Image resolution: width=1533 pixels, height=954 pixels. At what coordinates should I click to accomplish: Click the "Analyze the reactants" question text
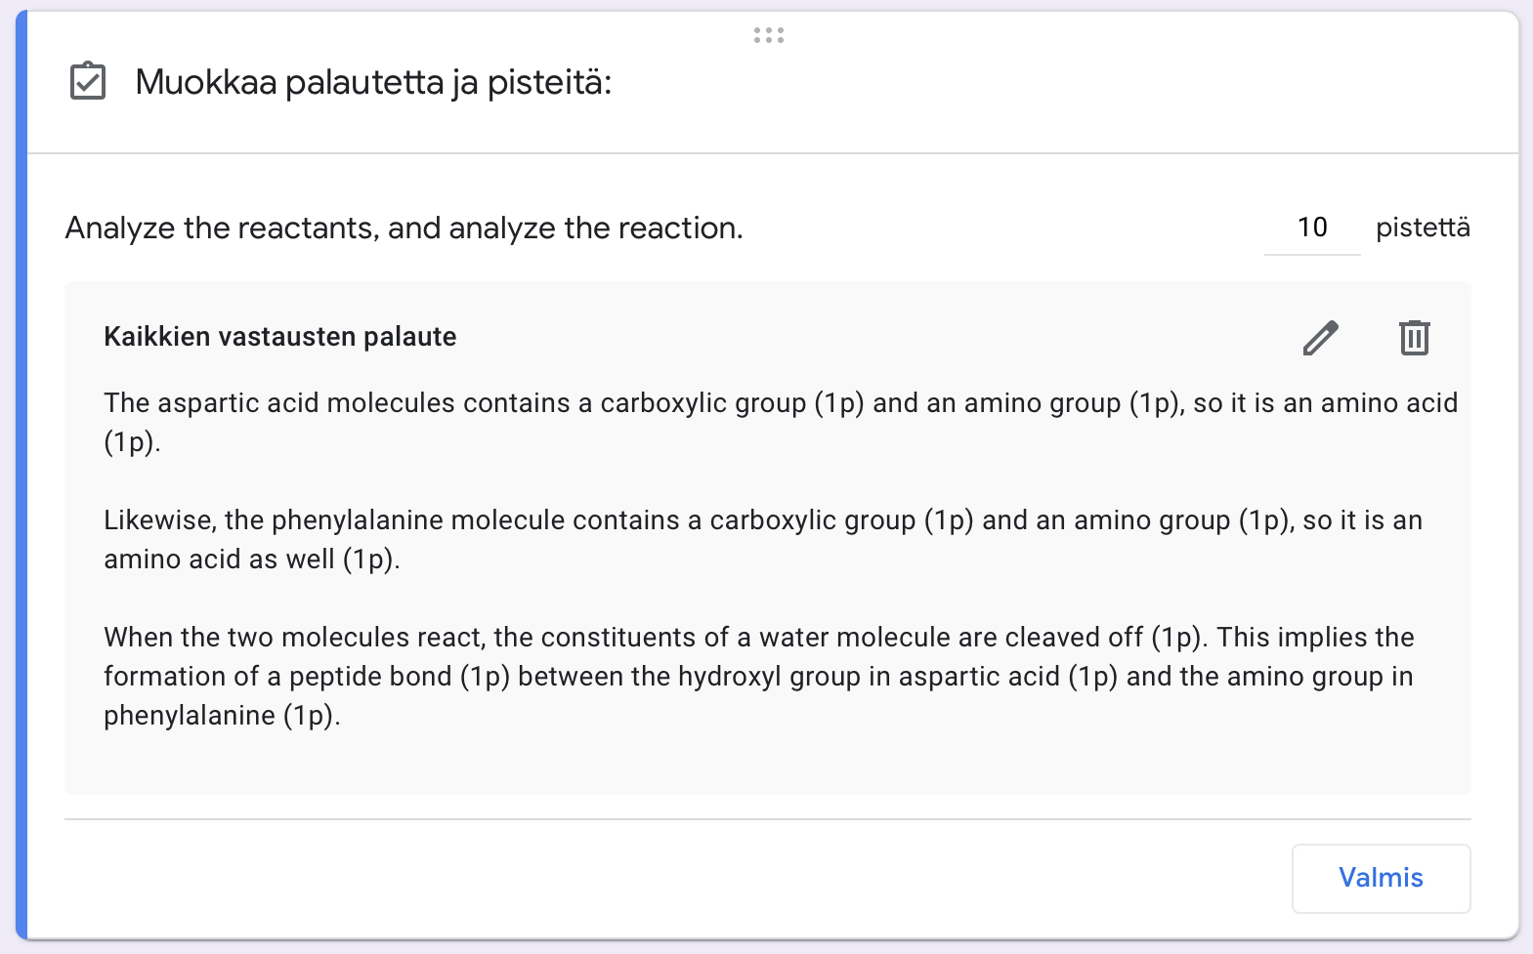[404, 228]
